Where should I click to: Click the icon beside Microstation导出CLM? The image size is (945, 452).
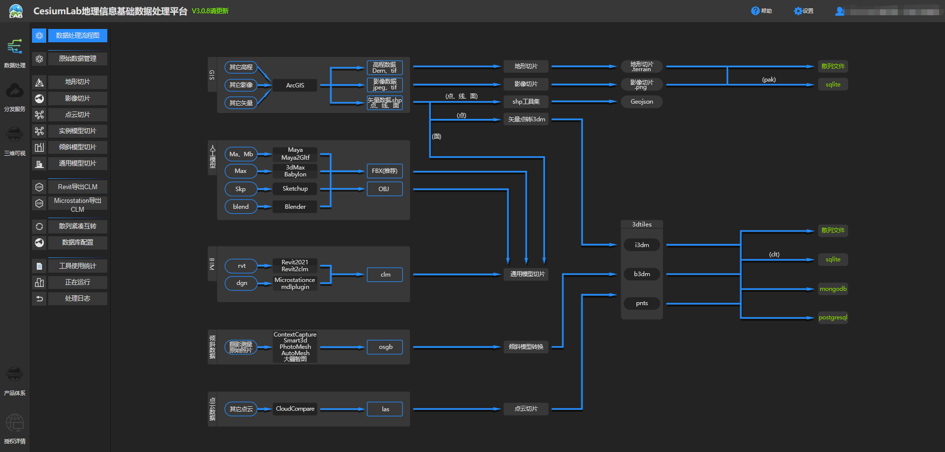pyautogui.click(x=39, y=203)
